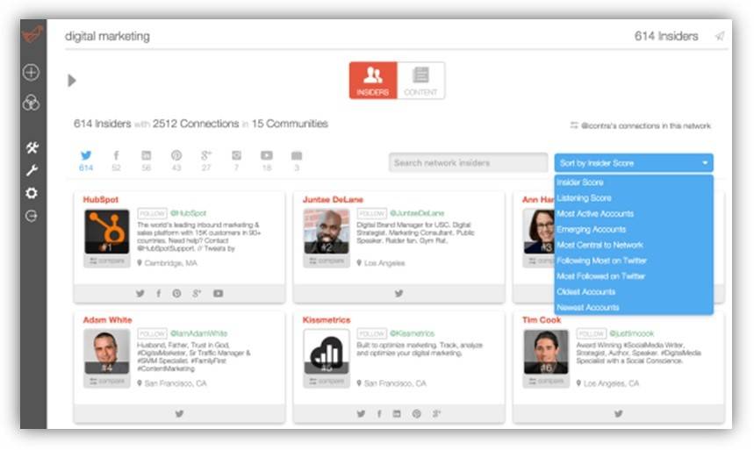Click compare under Juntae DeLane
The height and width of the screenshot is (450, 754).
pyautogui.click(x=327, y=261)
